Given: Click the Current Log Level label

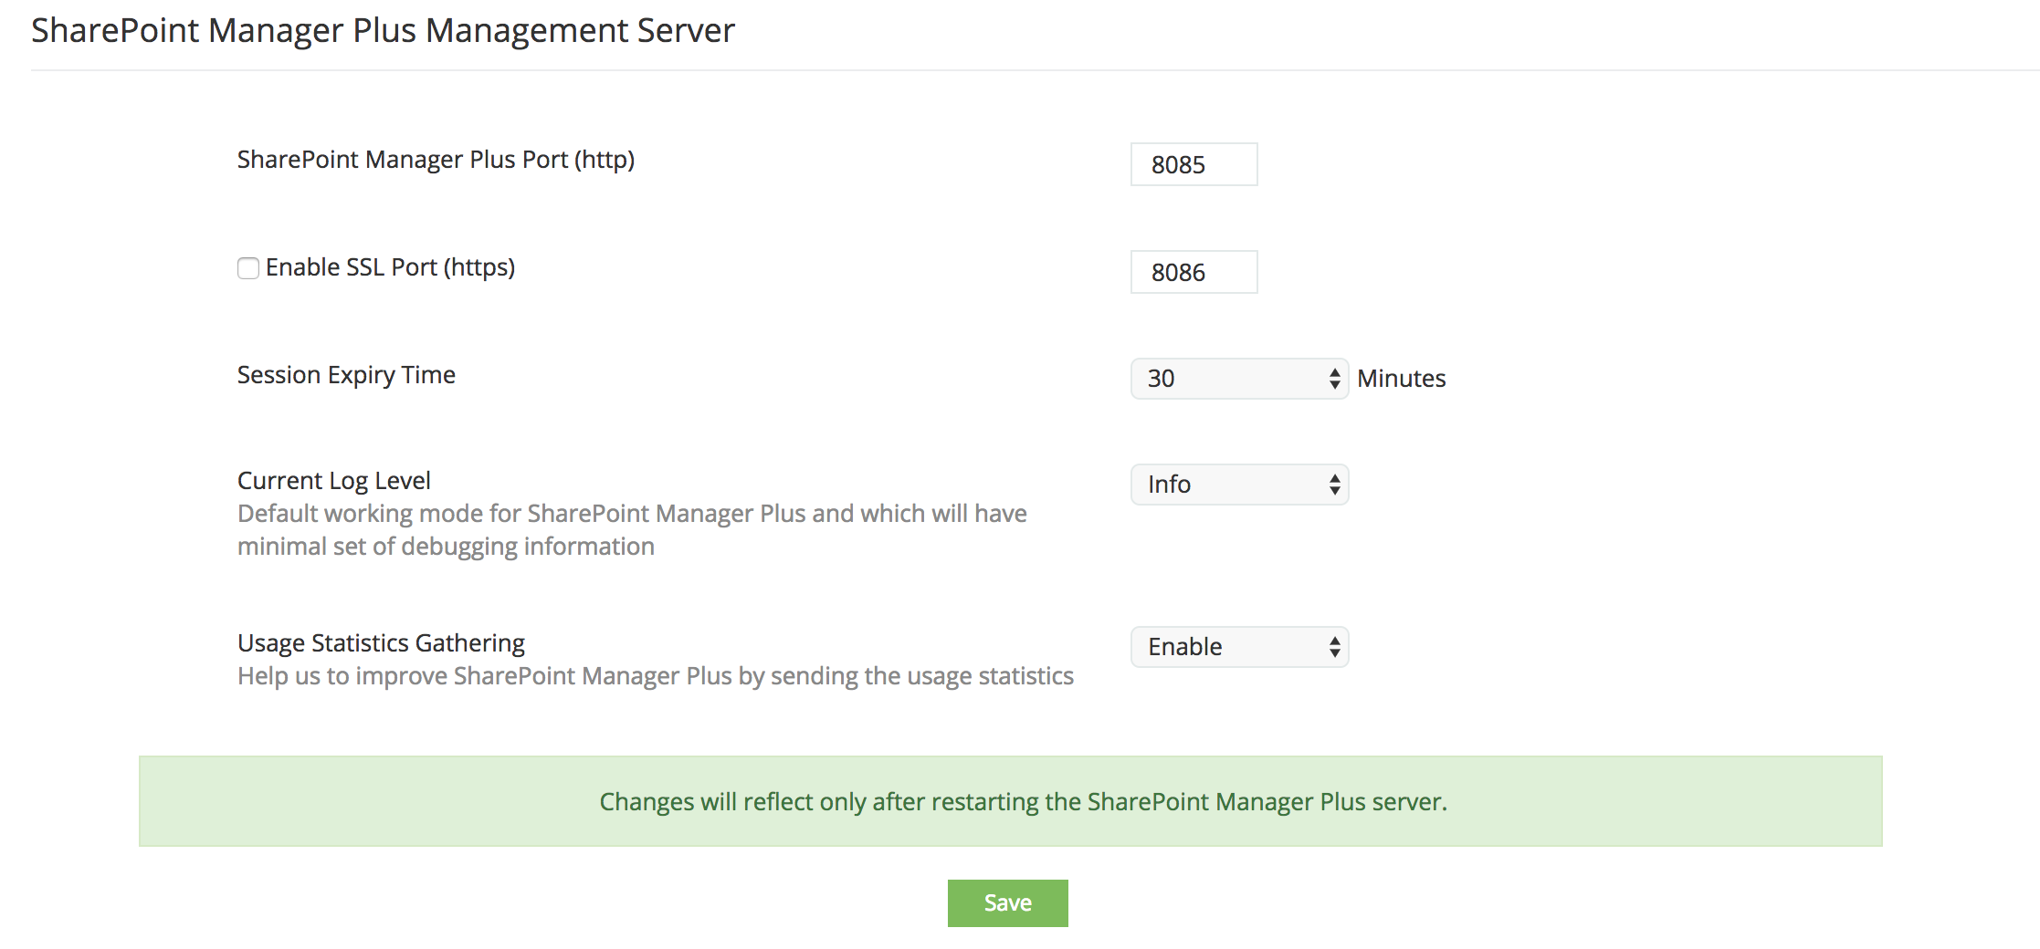Looking at the screenshot, I should (333, 481).
